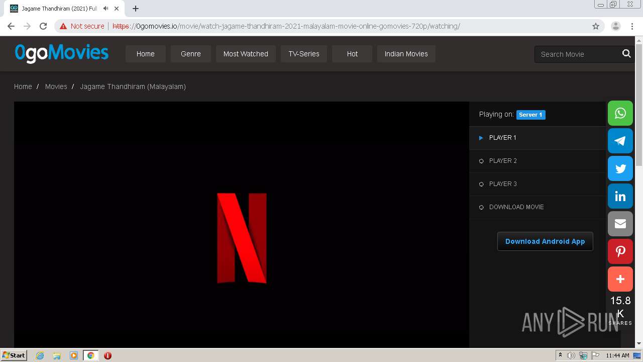Click Home breadcrumb link
Viewport: 643px width, 362px height.
coord(23,86)
